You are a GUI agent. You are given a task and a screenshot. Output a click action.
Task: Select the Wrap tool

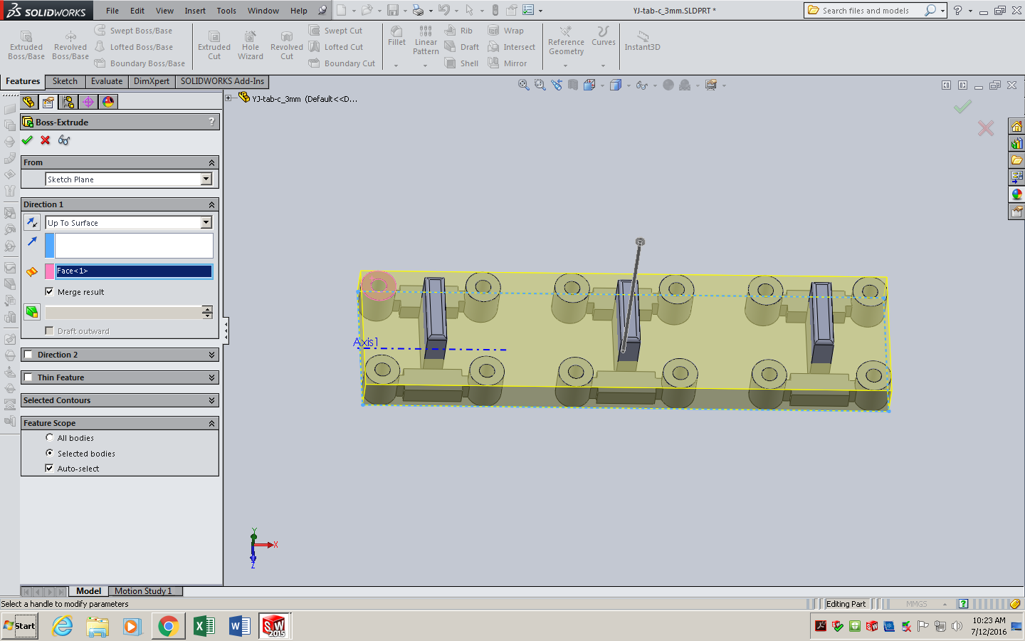click(505, 31)
